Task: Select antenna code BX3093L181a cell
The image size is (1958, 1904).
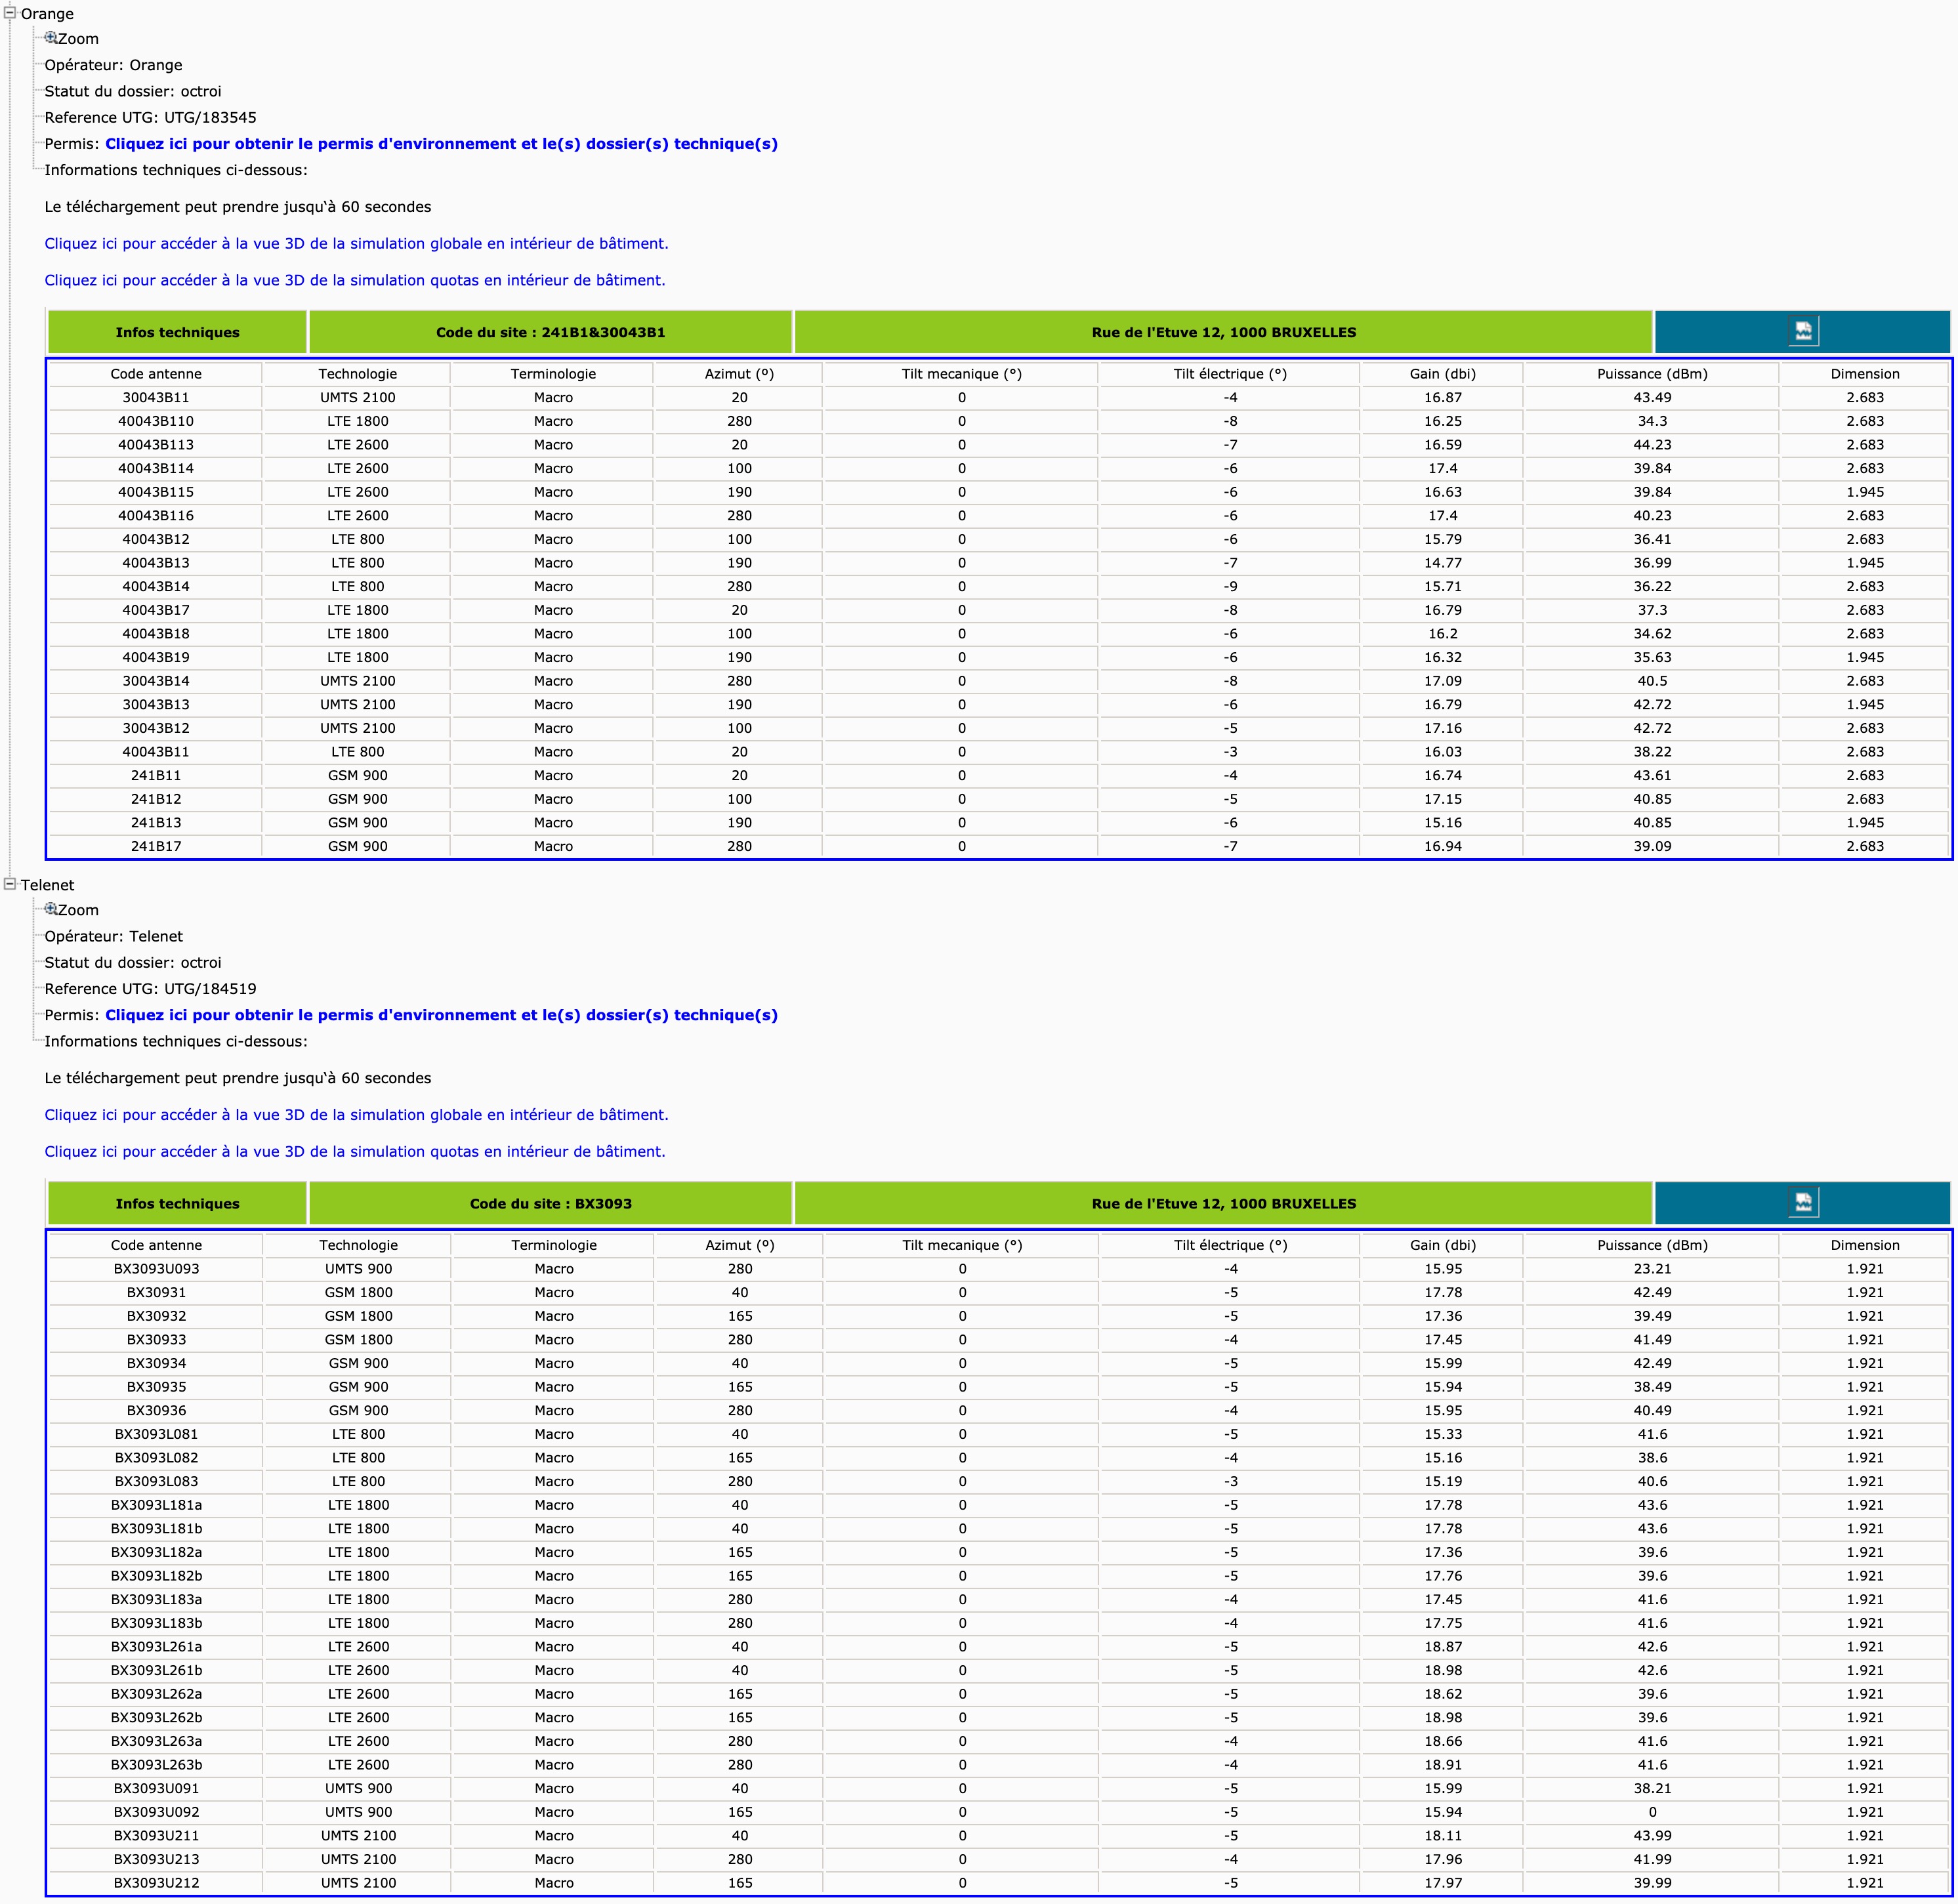Action: (156, 1505)
